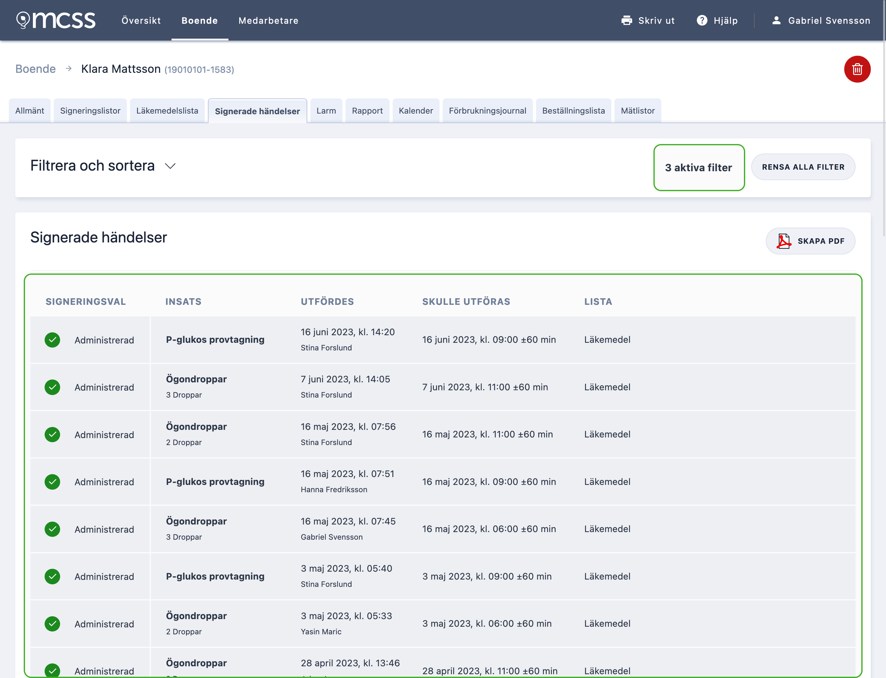
Task: Switch to the Signeringslistor tab
Action: coord(90,110)
